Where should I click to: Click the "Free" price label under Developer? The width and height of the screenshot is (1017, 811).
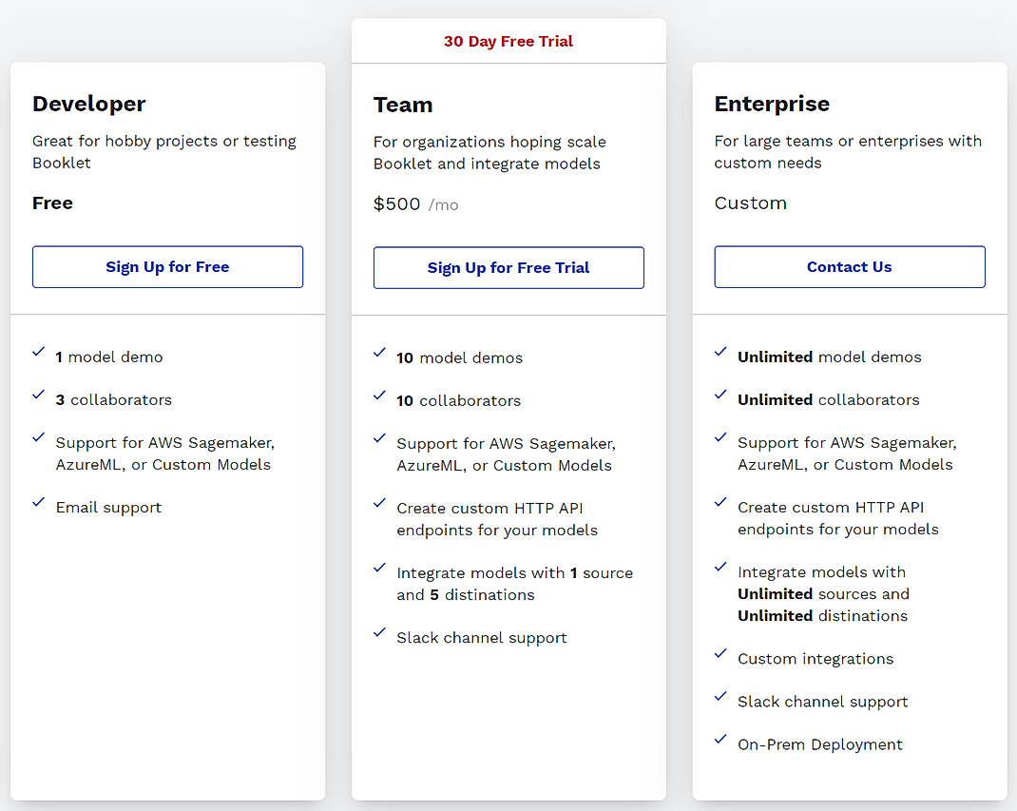click(52, 203)
